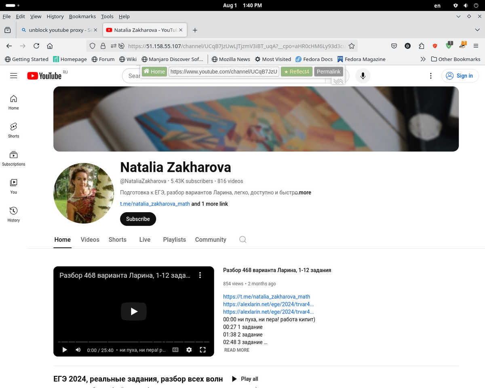Viewport: 485px width, 388px height.
Task: Click the Permalink button
Action: pos(329,72)
